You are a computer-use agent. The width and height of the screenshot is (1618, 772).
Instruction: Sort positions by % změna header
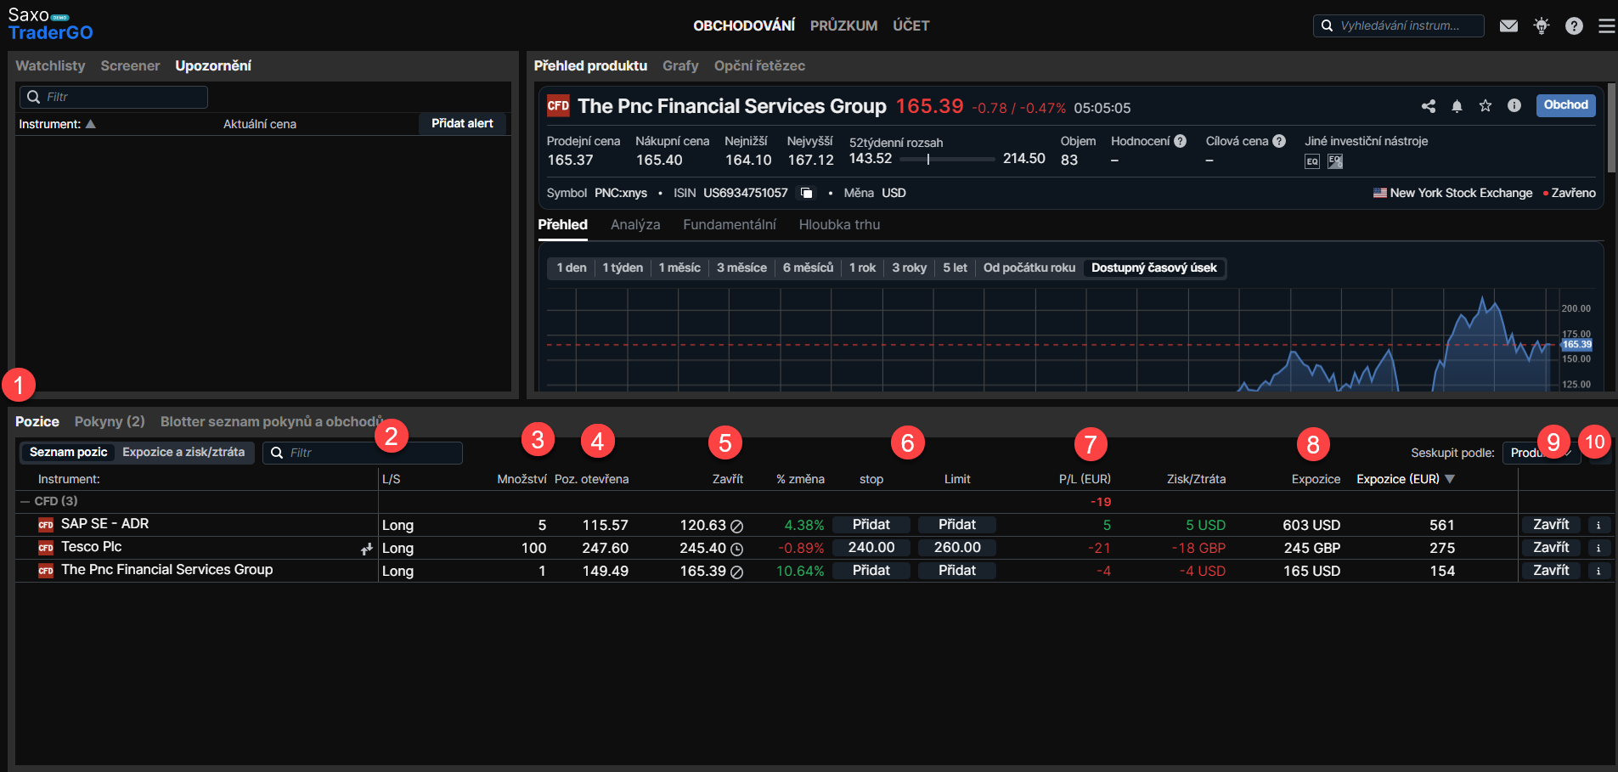800,479
